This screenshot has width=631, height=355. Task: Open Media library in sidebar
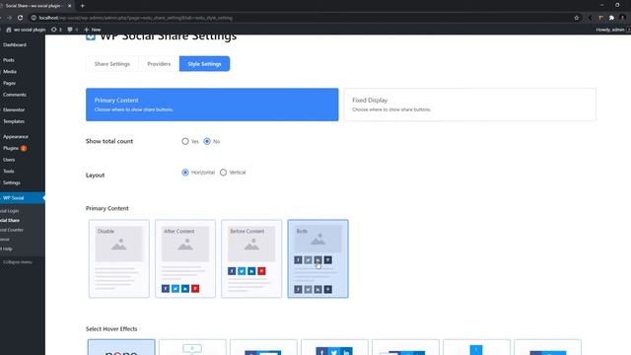(10, 72)
